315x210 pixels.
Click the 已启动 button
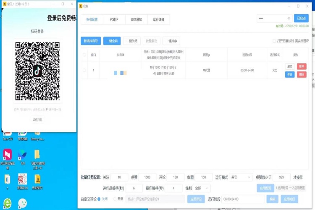[301, 18]
